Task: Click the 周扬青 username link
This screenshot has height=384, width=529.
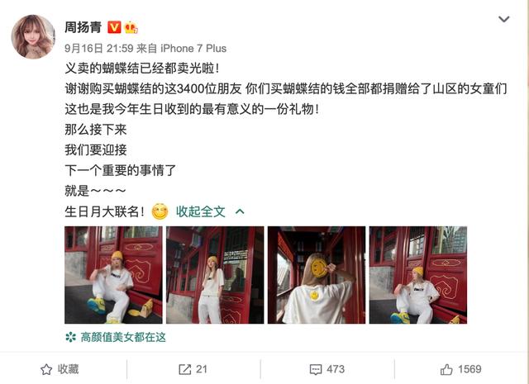Action: (83, 27)
